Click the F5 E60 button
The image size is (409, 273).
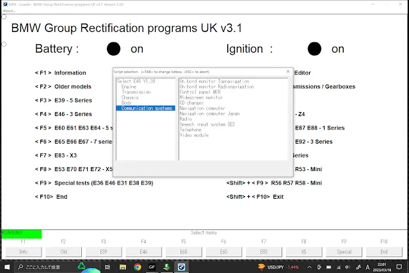click(x=184, y=252)
